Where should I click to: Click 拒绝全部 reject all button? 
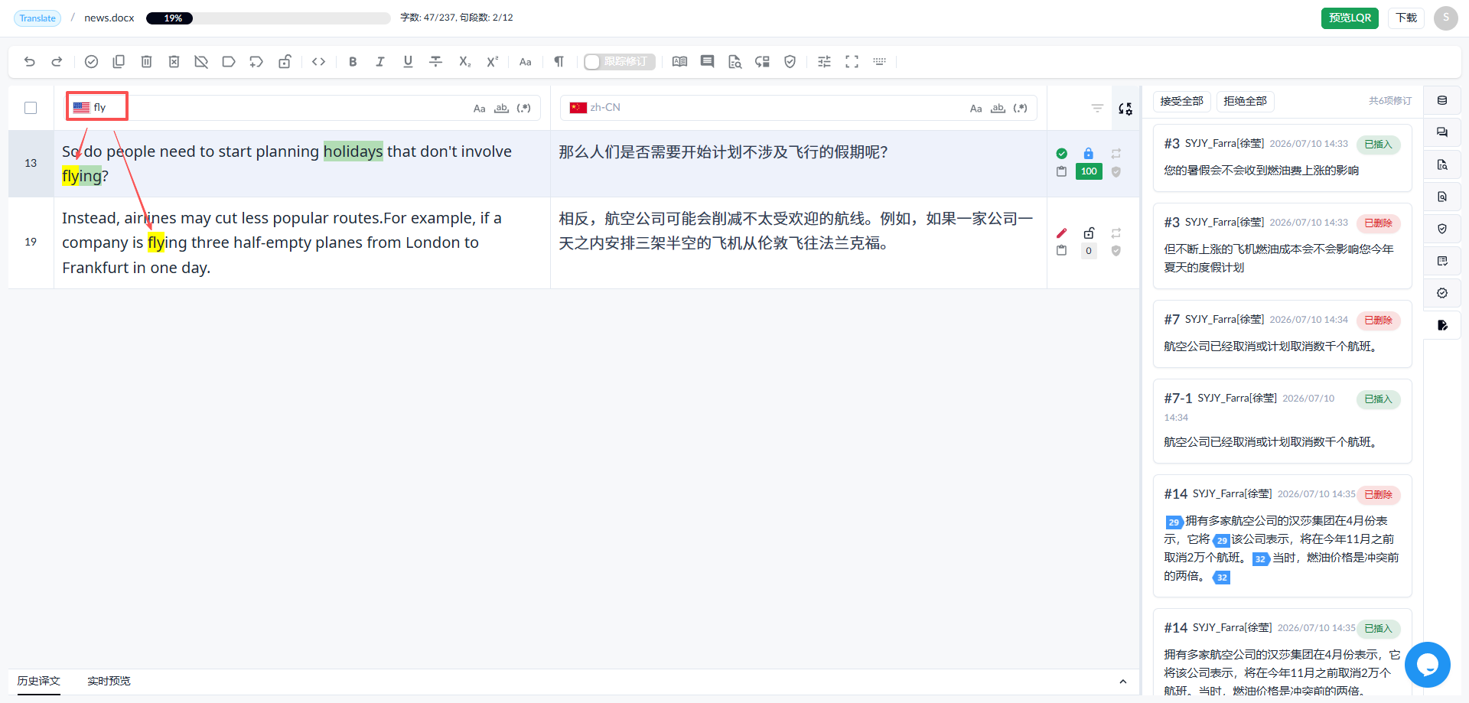tap(1245, 101)
